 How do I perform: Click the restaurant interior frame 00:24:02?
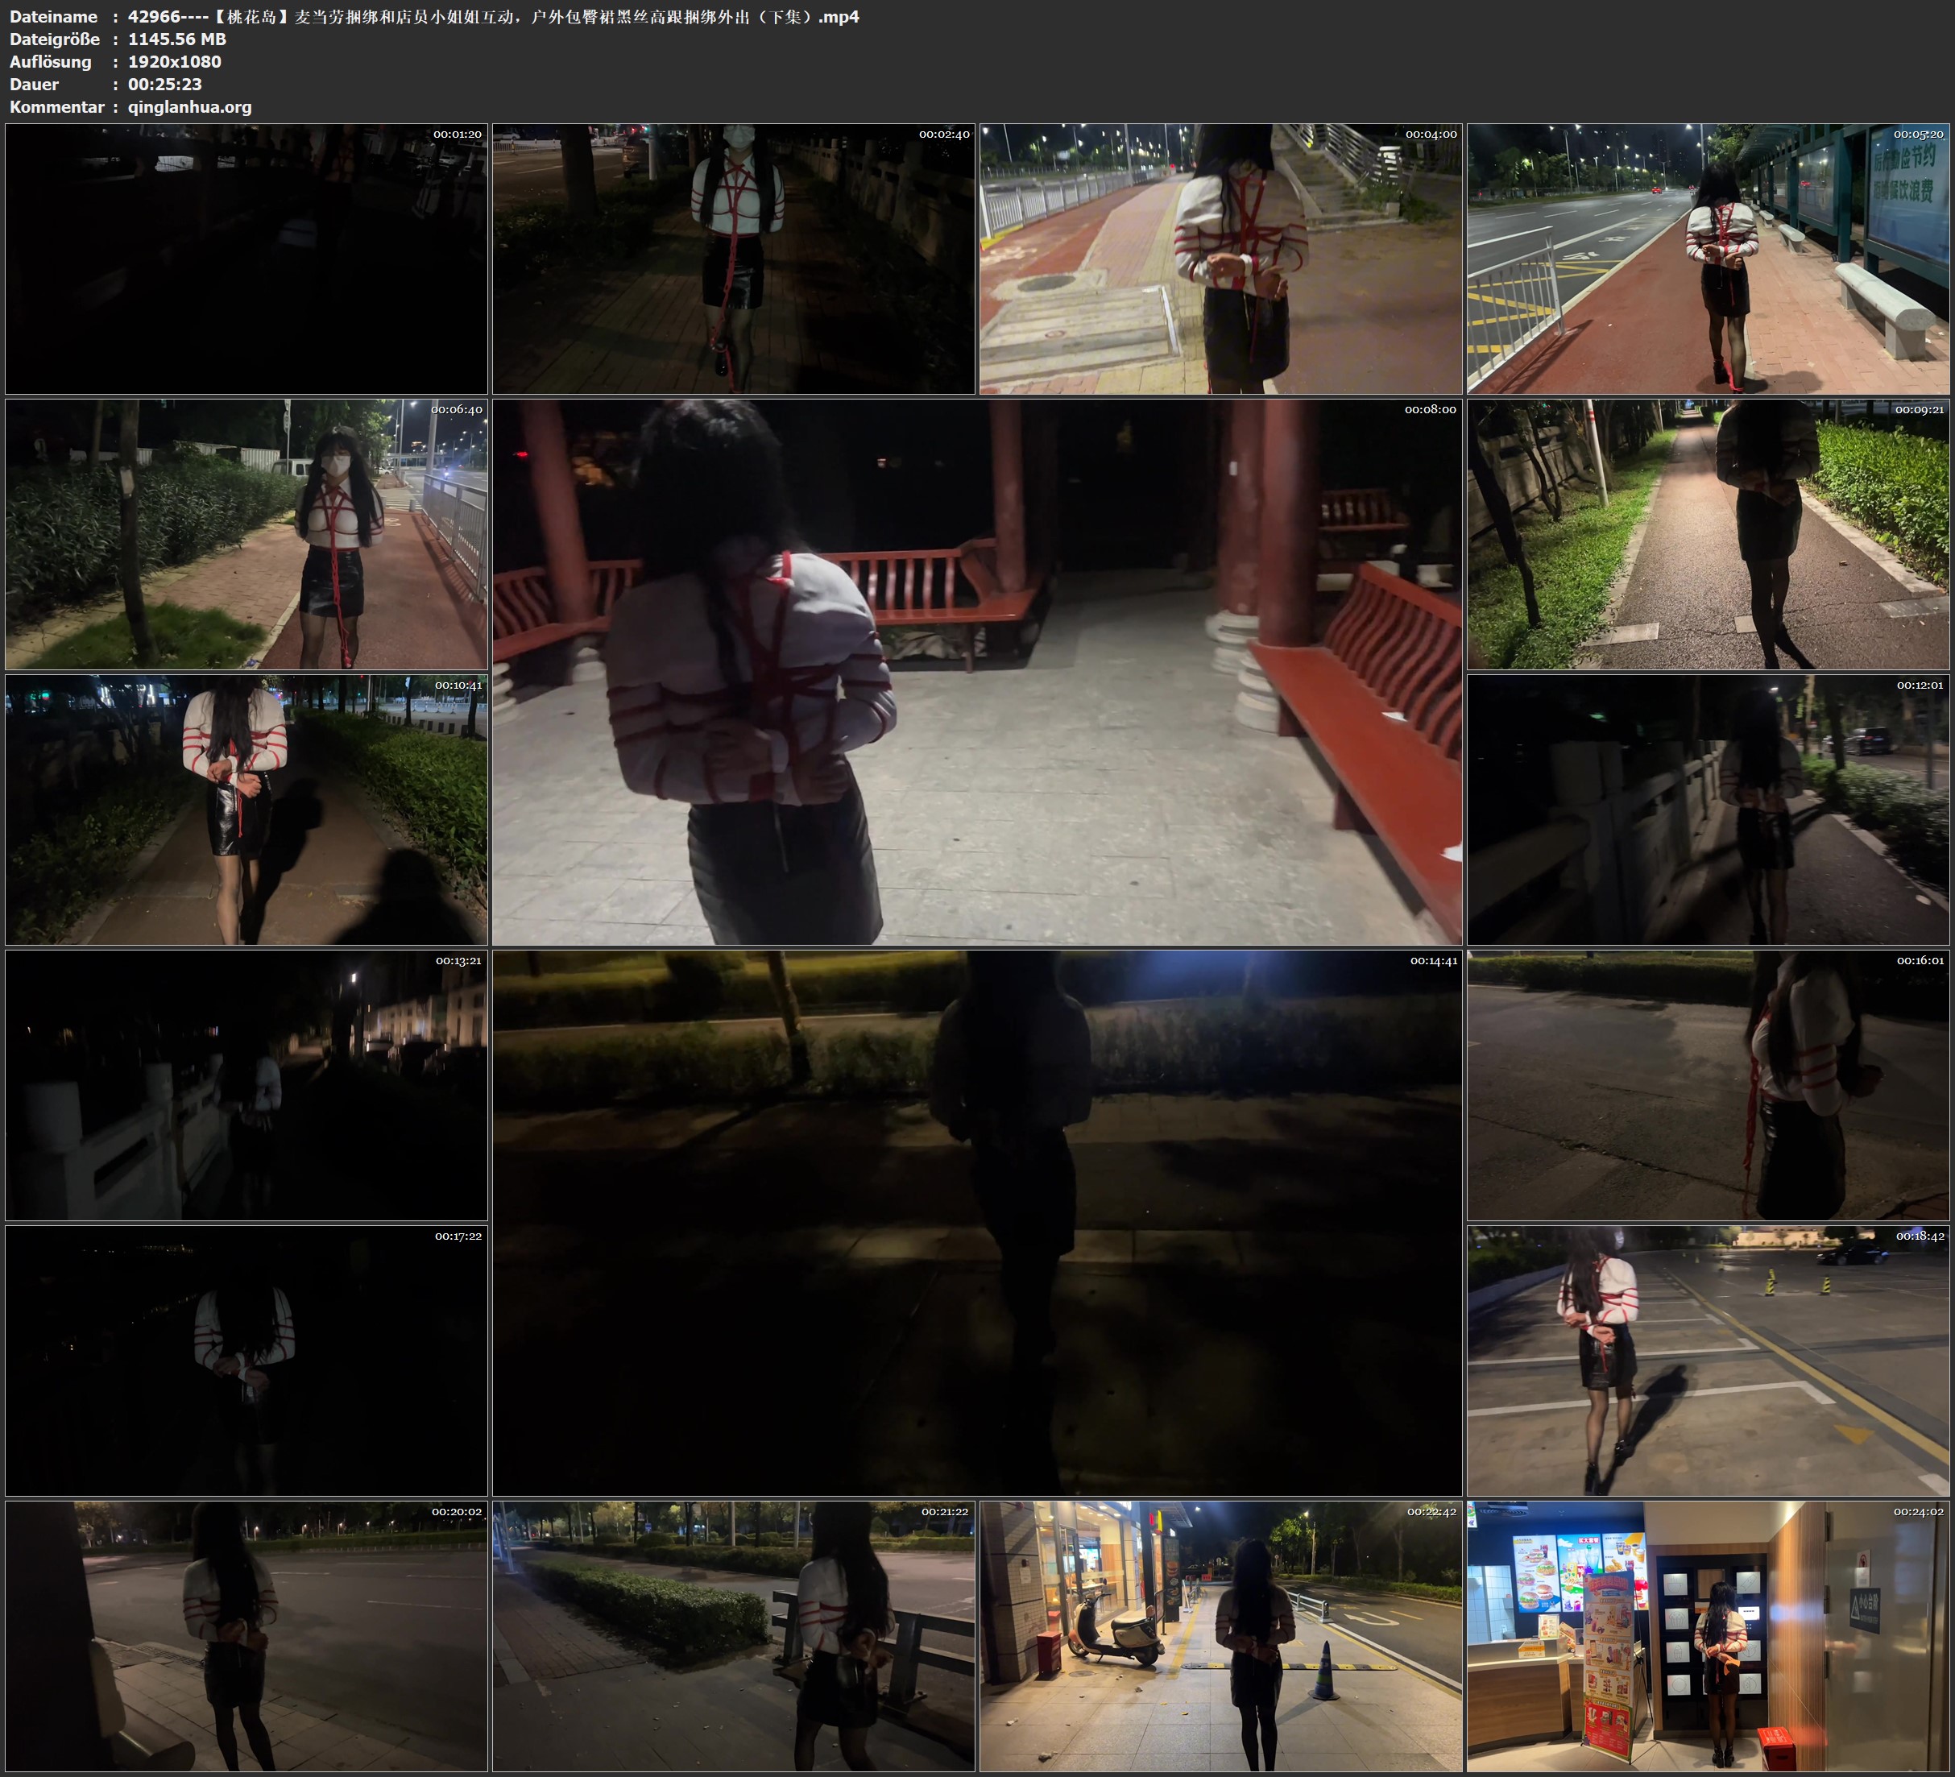pyautogui.click(x=1708, y=1635)
